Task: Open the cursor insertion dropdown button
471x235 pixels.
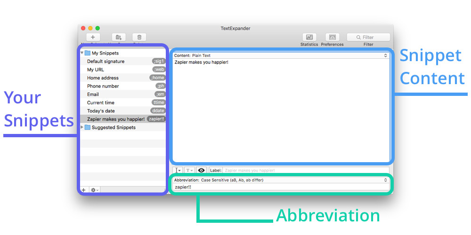Action: point(178,170)
